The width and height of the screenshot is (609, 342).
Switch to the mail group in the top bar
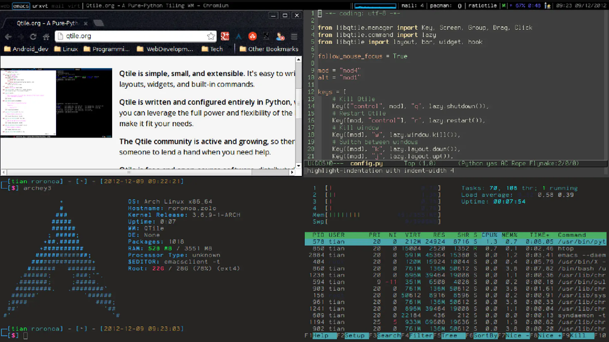point(57,6)
